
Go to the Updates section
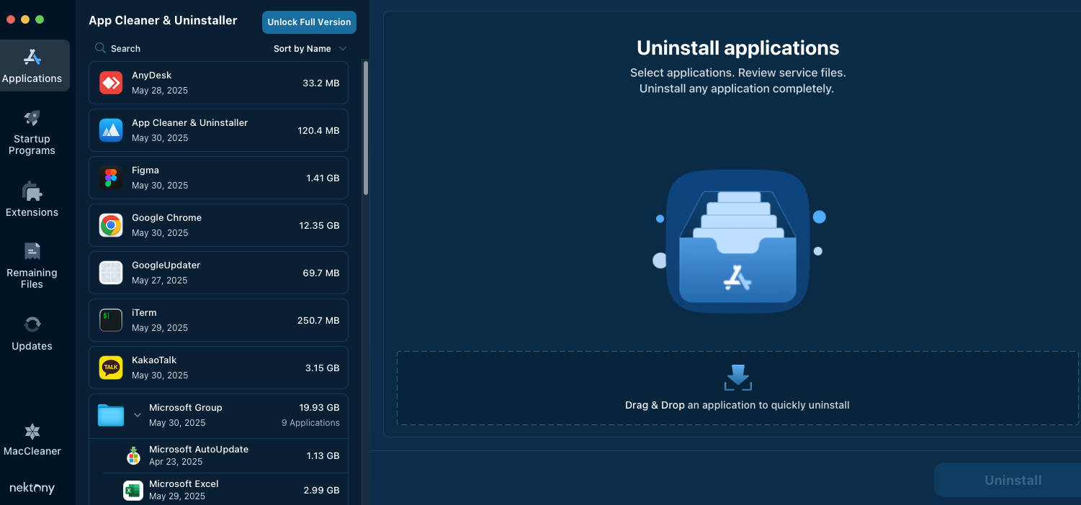tap(32, 333)
